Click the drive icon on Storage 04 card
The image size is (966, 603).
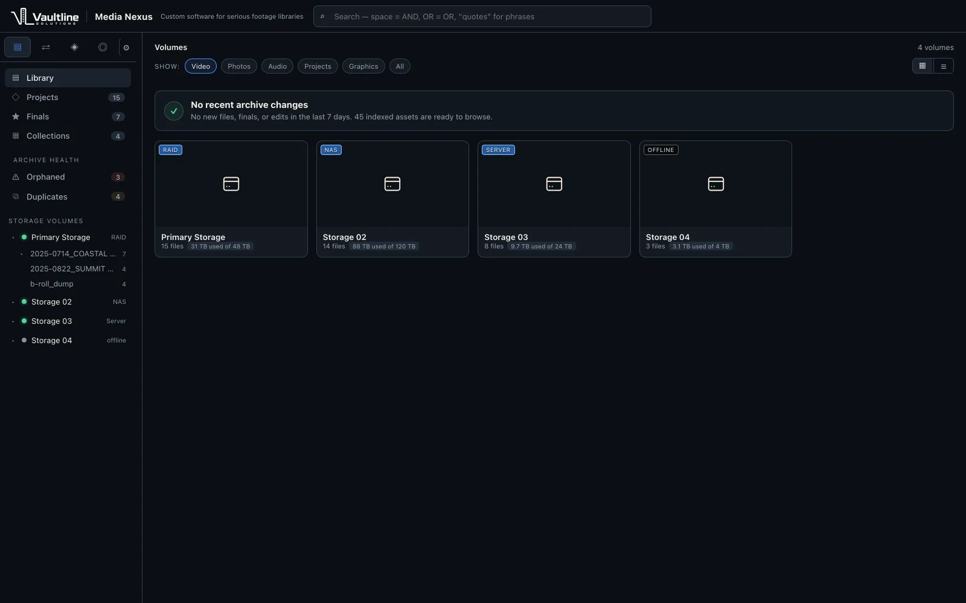[x=716, y=184]
